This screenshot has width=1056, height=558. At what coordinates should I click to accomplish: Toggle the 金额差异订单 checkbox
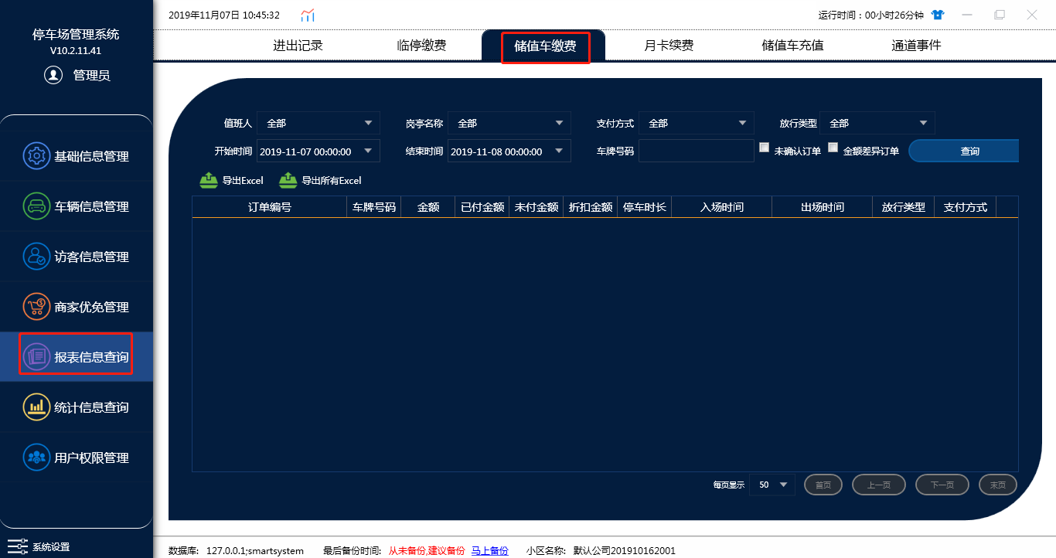point(833,148)
